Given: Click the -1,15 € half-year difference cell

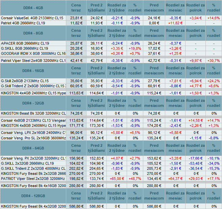Looking at the screenshot, I should click(x=196, y=138).
